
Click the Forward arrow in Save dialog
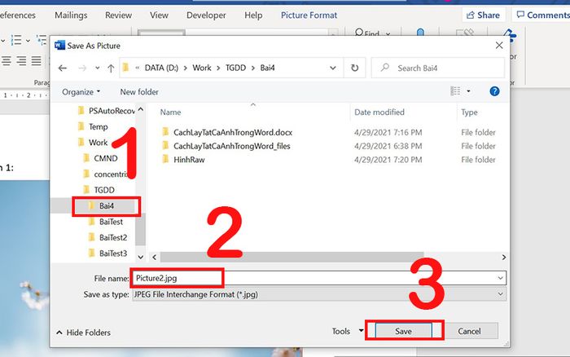click(x=82, y=68)
